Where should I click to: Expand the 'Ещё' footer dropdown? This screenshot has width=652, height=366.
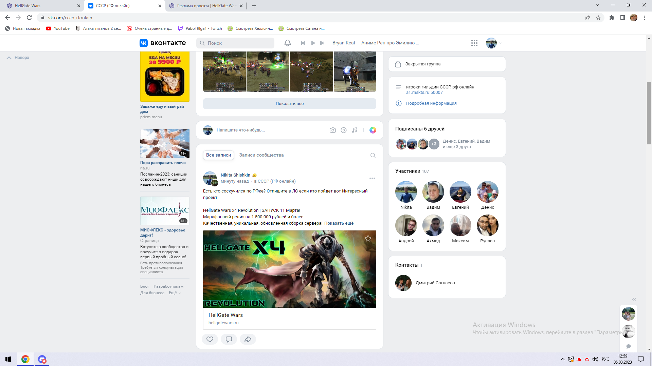175,293
